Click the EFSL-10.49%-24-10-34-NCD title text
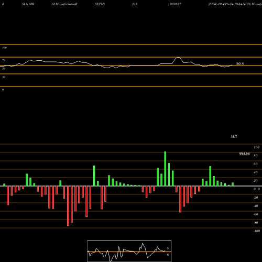This screenshot has height=262, width=262. point(230,4)
